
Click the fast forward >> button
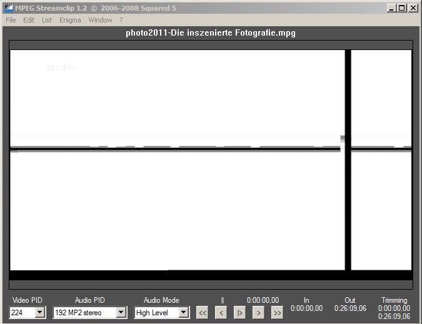(x=277, y=313)
